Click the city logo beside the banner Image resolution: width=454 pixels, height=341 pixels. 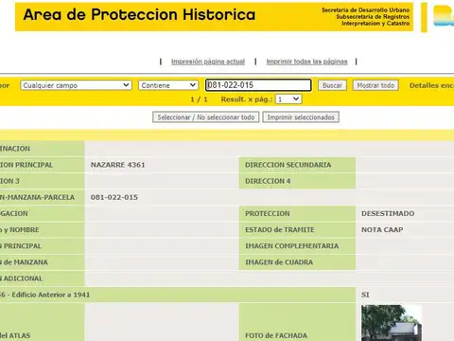point(444,16)
